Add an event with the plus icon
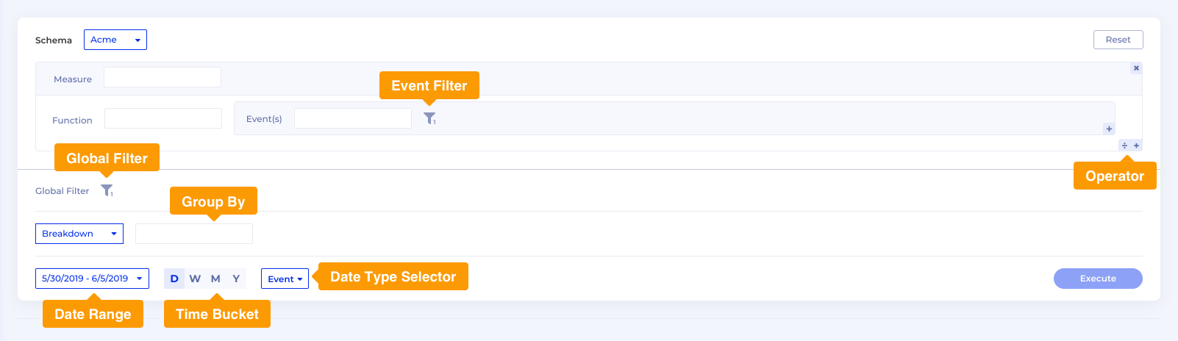The image size is (1178, 341). [1109, 129]
